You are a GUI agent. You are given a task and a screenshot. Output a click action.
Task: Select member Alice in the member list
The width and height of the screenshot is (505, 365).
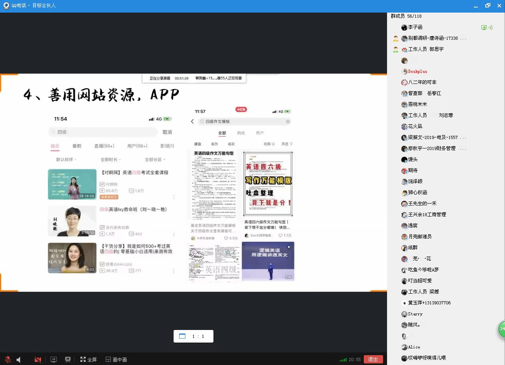tap(414, 347)
